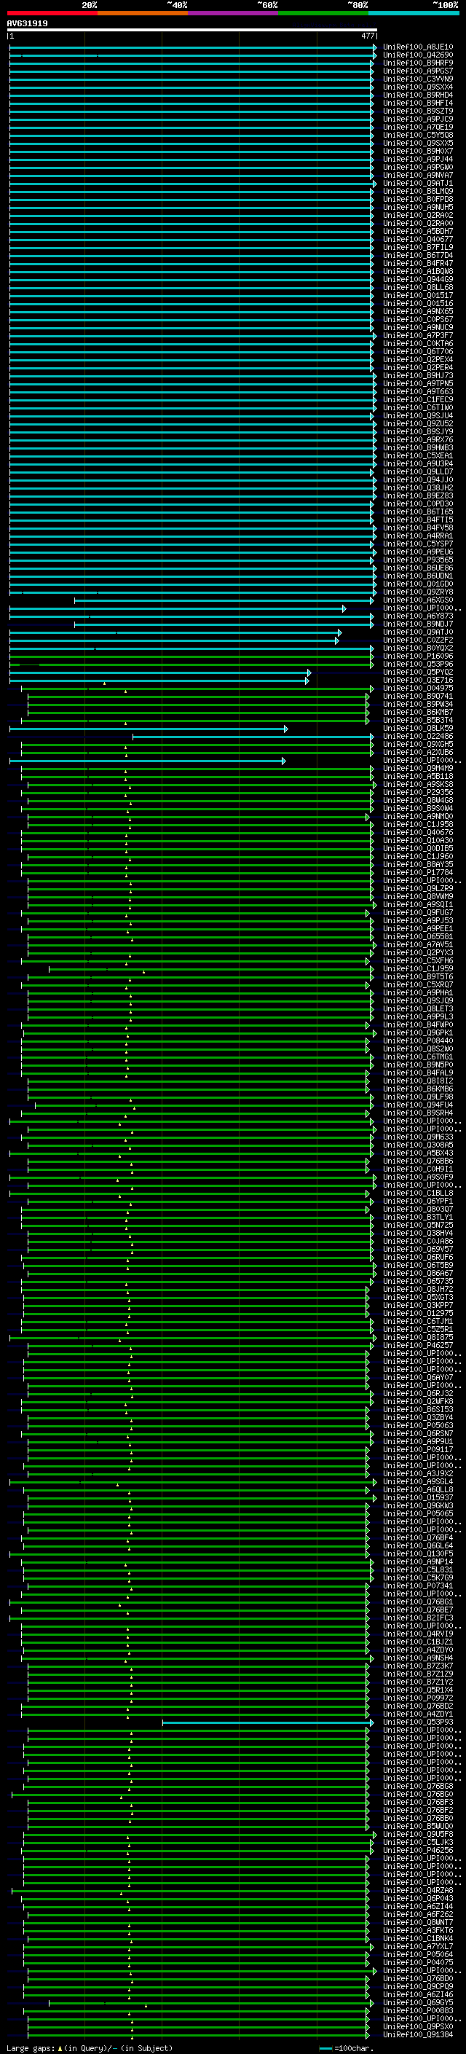Select hit label UniRef100_P46257
This screenshot has height=2054, width=466.
point(418,1345)
